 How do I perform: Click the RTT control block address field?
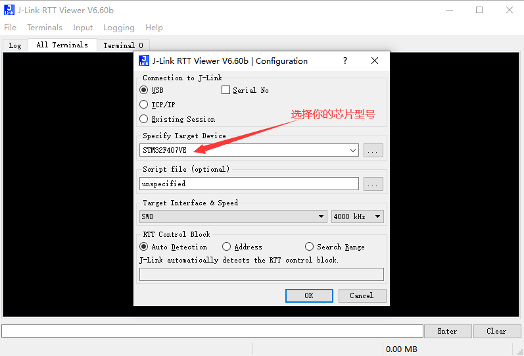261,274
